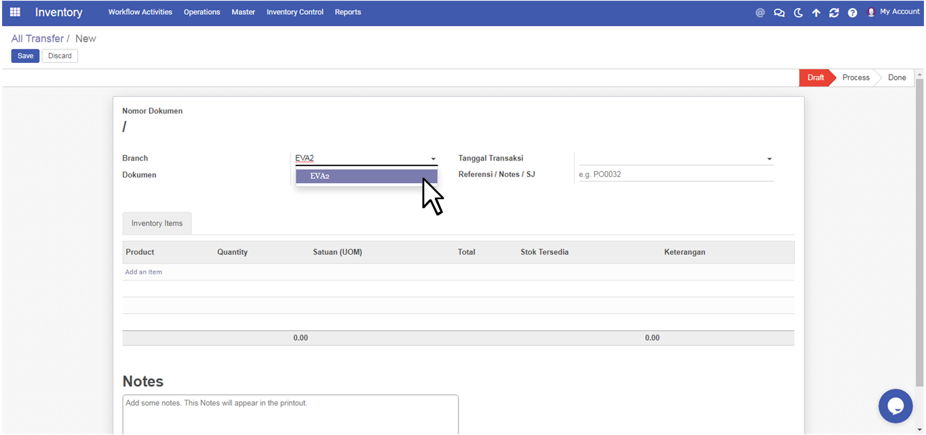Expand the Branch dropdown arrow
Viewport: 926px width, 435px height.
[433, 159]
